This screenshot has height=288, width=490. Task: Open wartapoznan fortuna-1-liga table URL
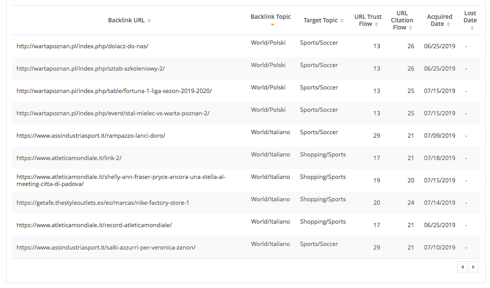click(x=114, y=91)
